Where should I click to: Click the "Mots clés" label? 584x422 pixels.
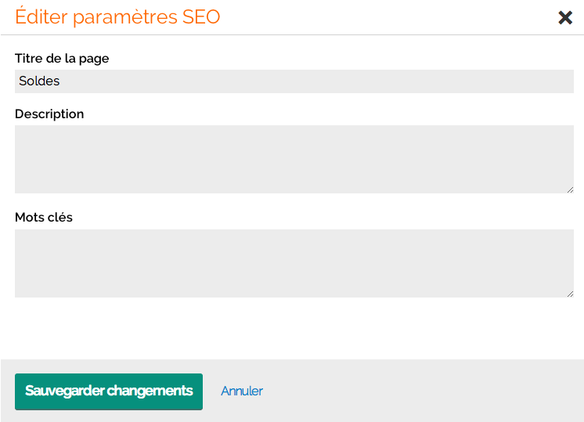[x=44, y=217]
